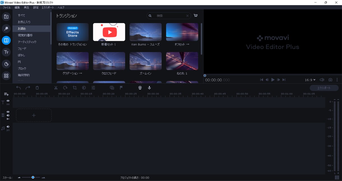The image size is (342, 181).
Task: Select the ぼかし category
Action: pyautogui.click(x=31, y=55)
